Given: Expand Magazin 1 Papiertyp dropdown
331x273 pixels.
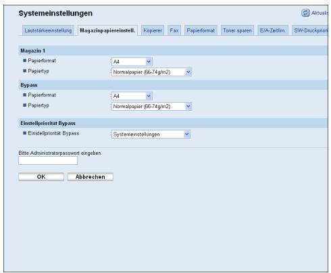Looking at the screenshot, I should [x=151, y=72].
